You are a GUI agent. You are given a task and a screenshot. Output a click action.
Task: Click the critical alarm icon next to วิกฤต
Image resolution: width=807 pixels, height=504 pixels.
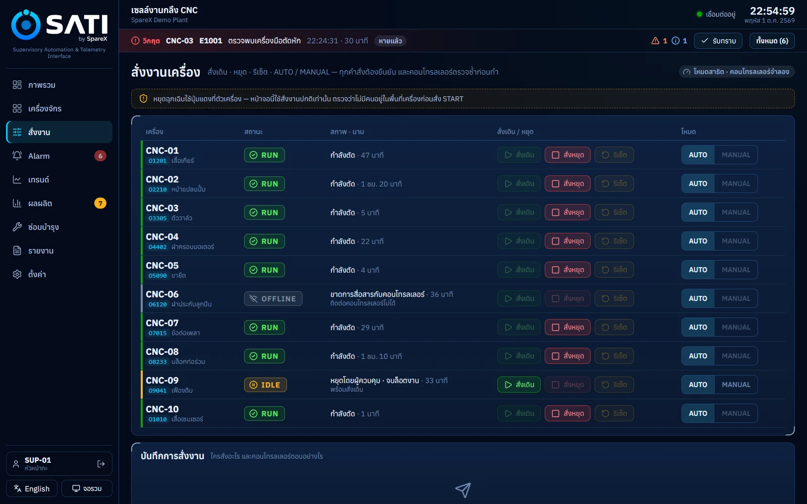tap(135, 41)
